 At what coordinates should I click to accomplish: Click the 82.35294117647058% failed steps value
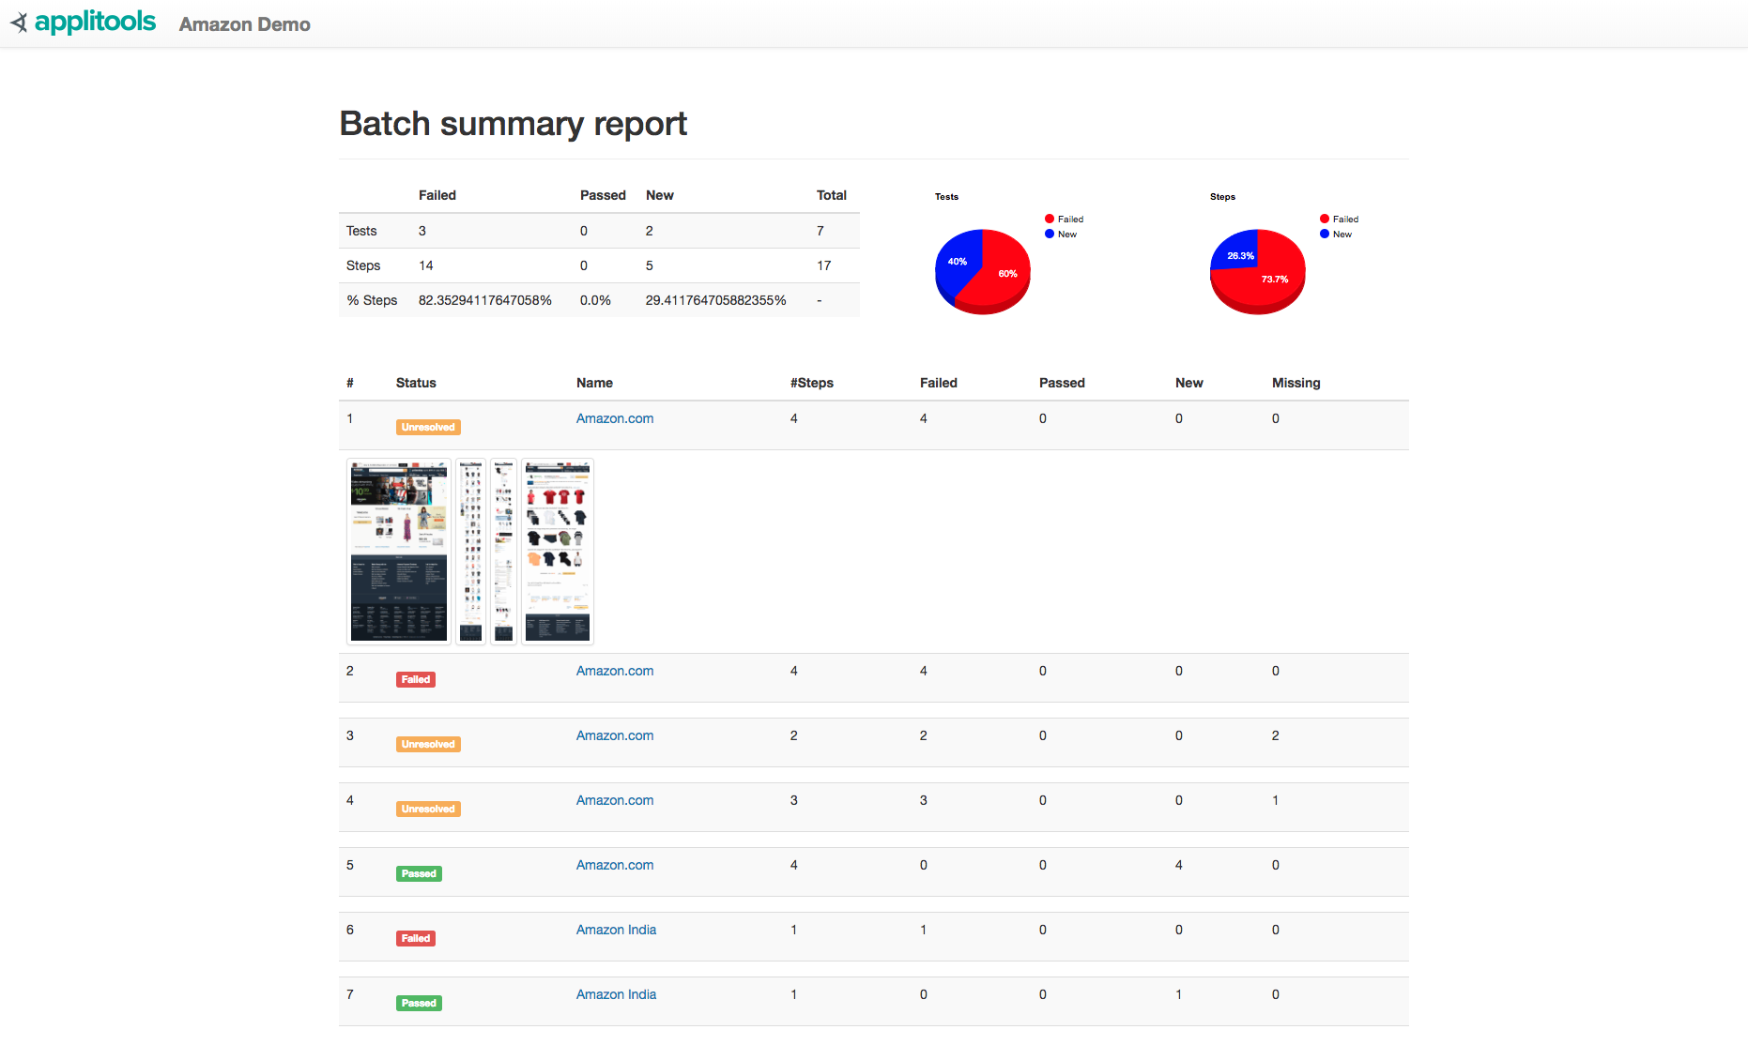[x=485, y=300]
